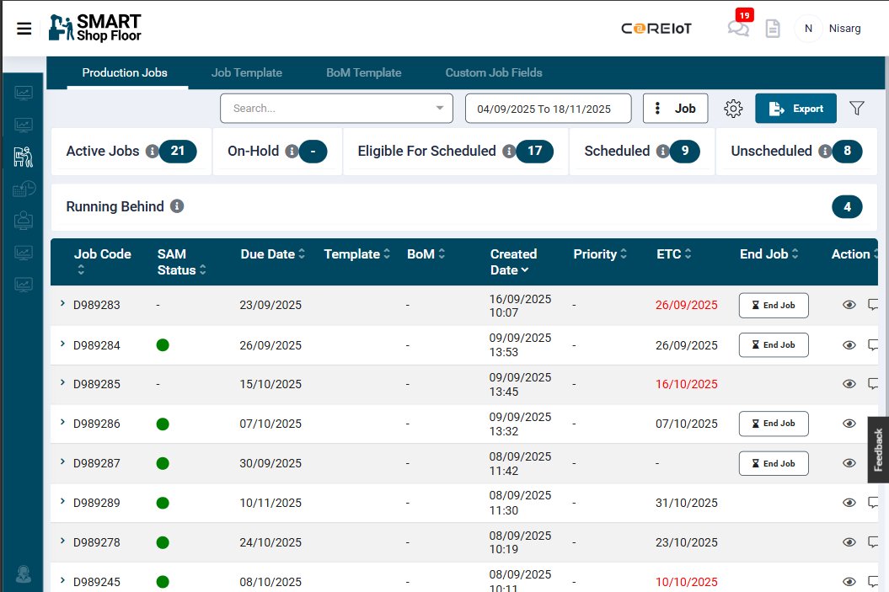View details eye icon for D989284
Viewport: 889px width, 592px height.
[x=849, y=345]
